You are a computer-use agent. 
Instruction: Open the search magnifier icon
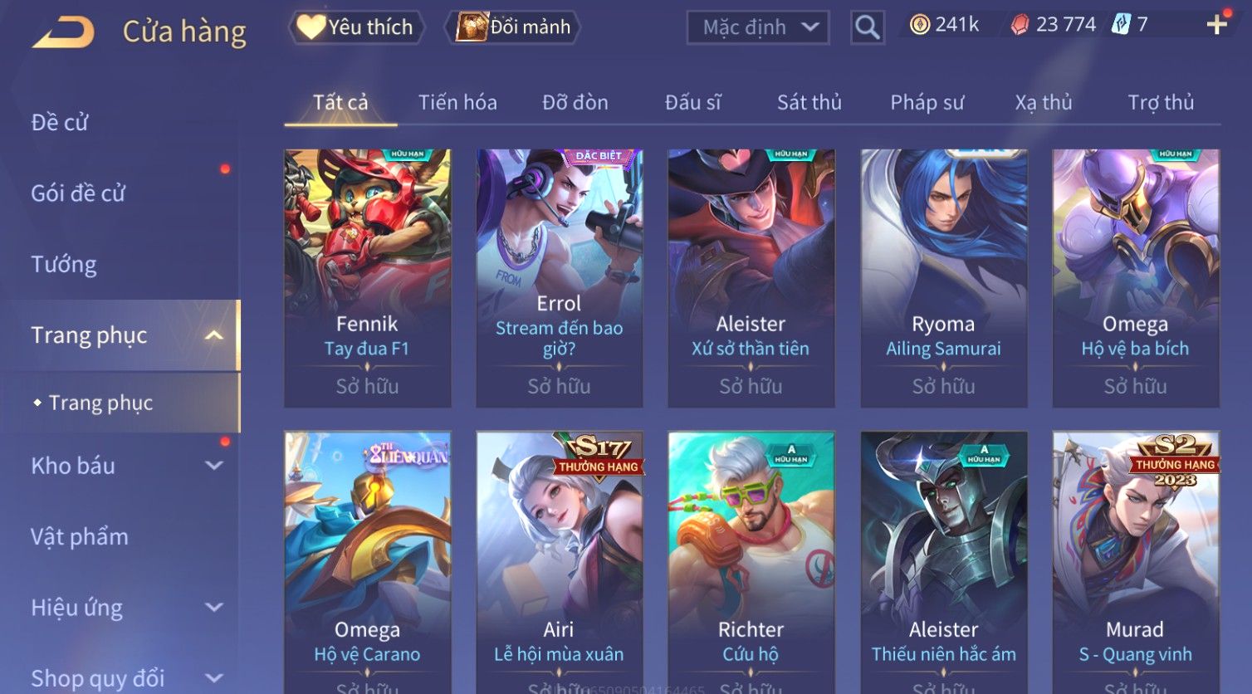868,27
